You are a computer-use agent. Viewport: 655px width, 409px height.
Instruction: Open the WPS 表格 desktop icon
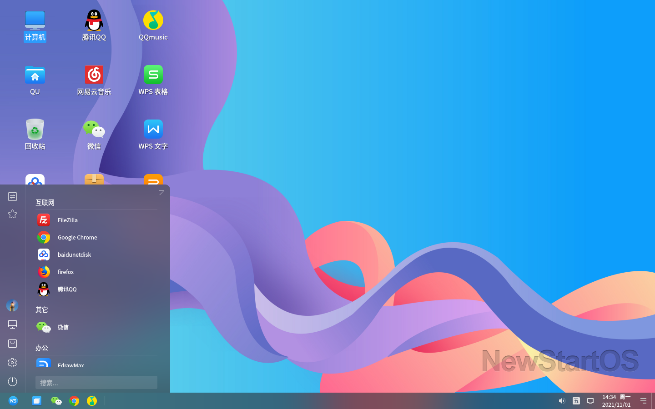(x=153, y=80)
